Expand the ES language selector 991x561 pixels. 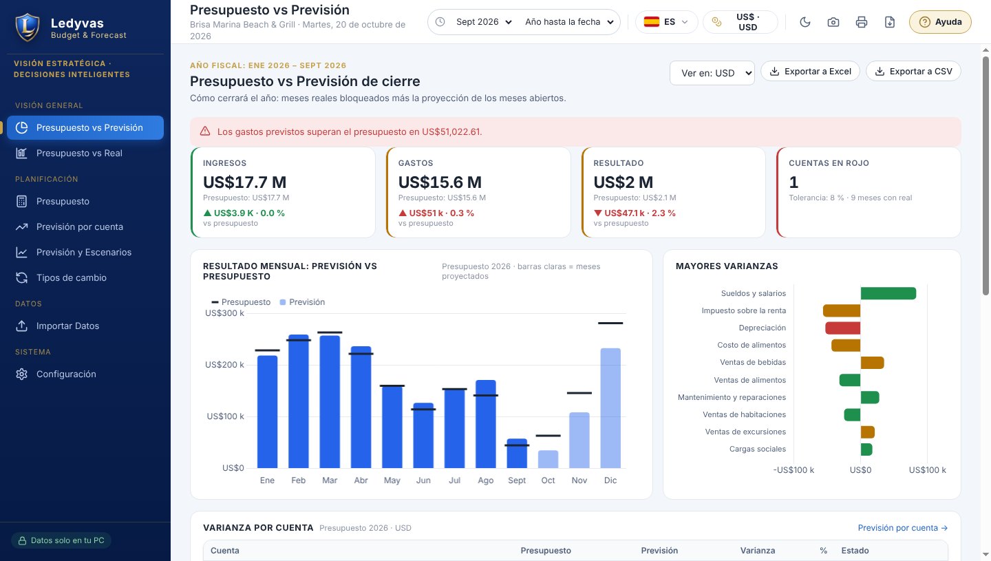[x=666, y=22]
